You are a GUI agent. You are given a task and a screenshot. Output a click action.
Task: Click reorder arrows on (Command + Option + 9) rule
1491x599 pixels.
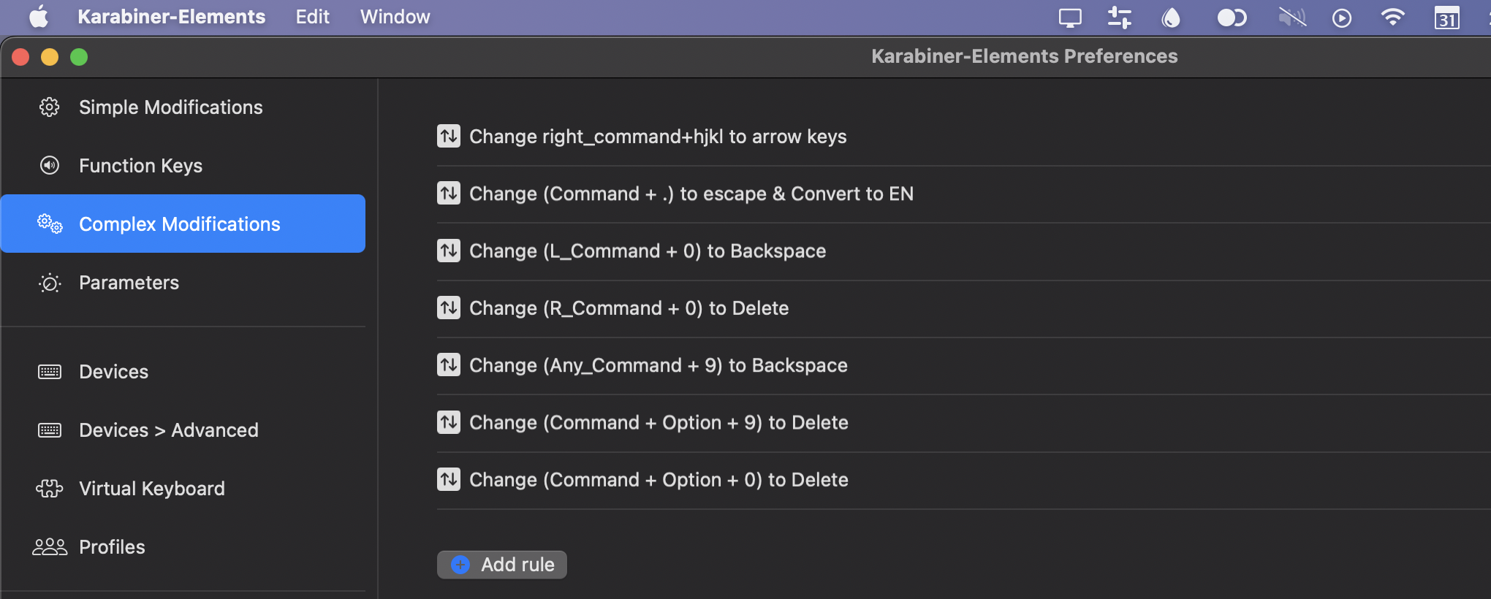click(448, 422)
